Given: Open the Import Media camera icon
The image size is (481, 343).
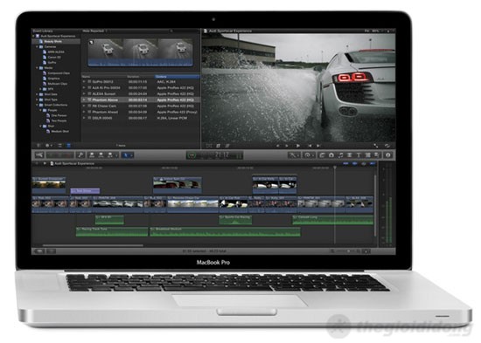Looking at the screenshot, I should (39, 155).
